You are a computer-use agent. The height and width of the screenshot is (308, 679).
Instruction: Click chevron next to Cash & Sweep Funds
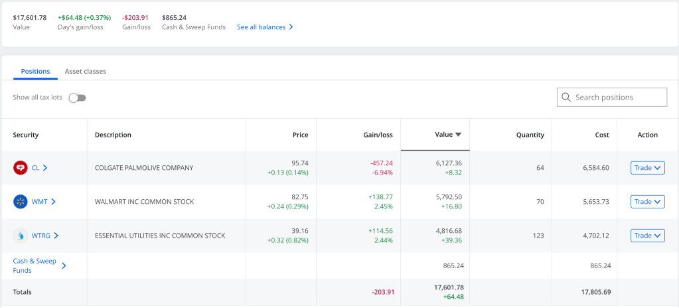click(x=64, y=266)
